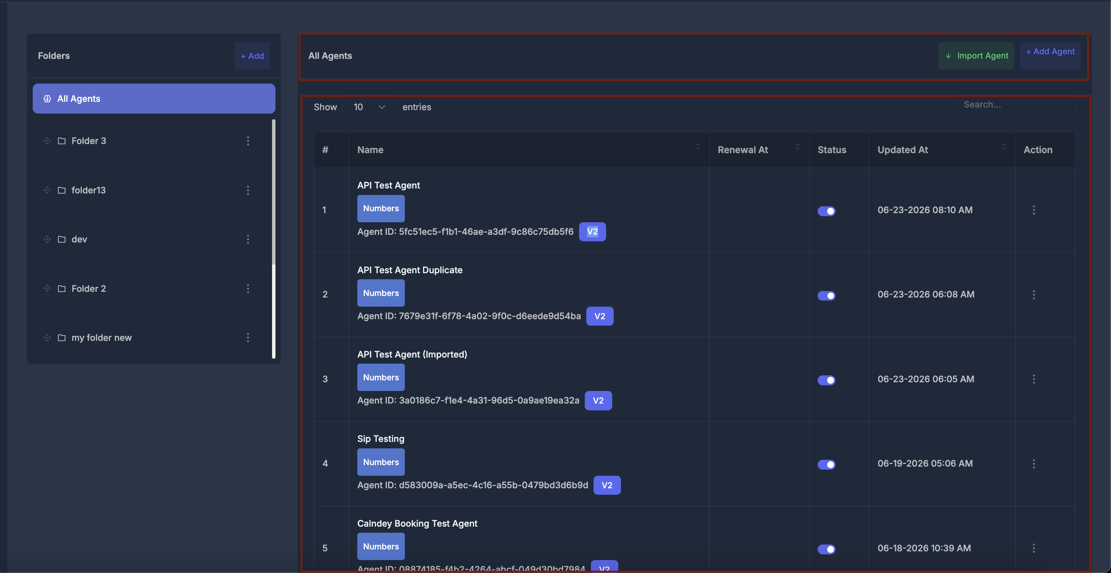Click the Sip Testing agent name
This screenshot has height=573, width=1111.
[380, 438]
